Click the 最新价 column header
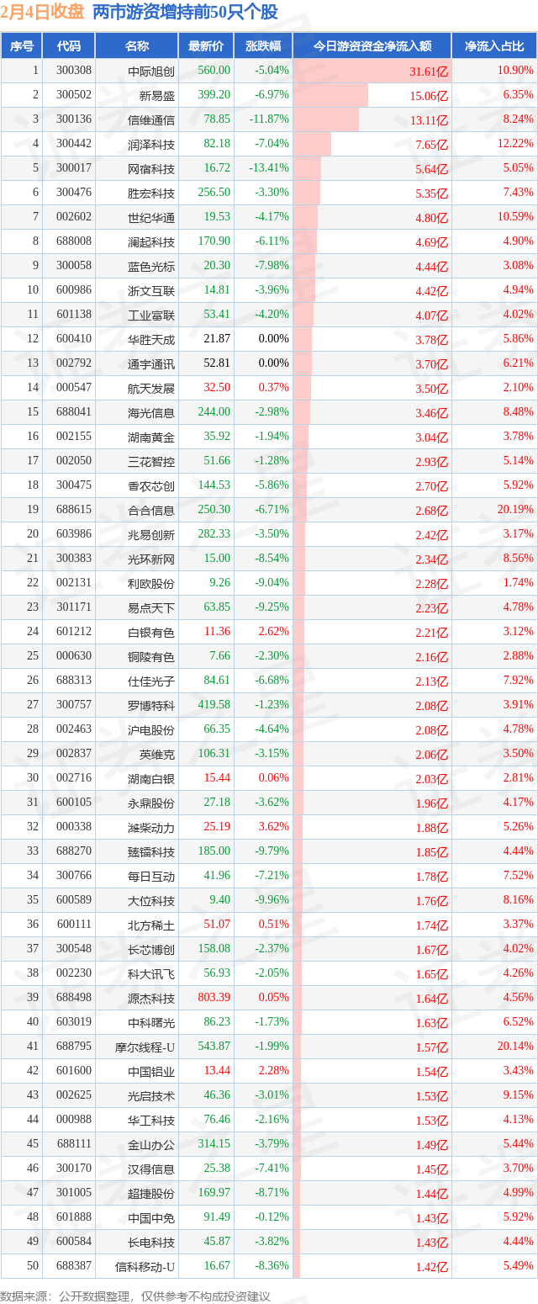Viewport: 538px width, 1304px height. point(206,46)
